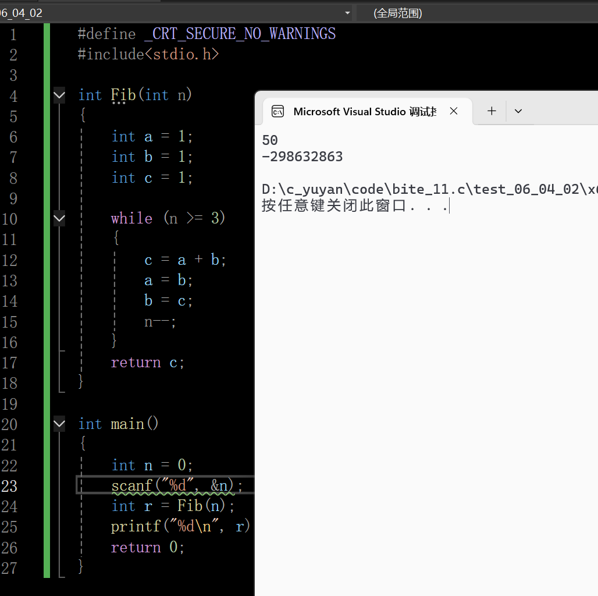Click the 'int r = Fib(n);' line

click(173, 506)
